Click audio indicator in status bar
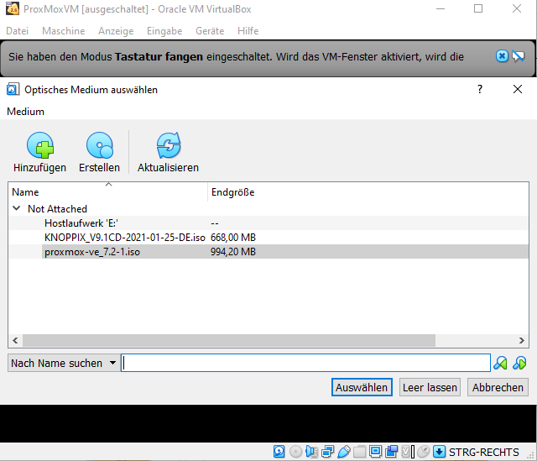The height and width of the screenshot is (461, 537). click(x=311, y=452)
